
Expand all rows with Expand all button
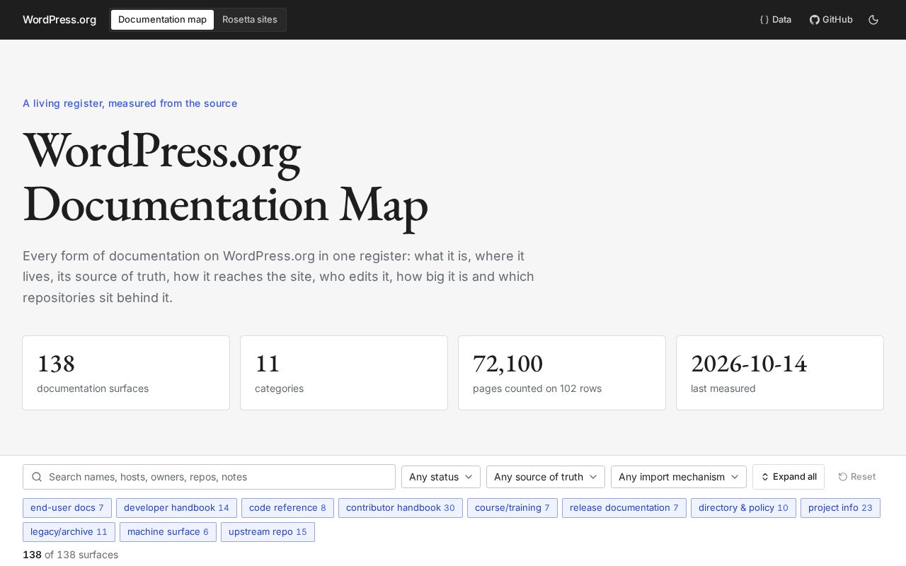click(x=789, y=477)
